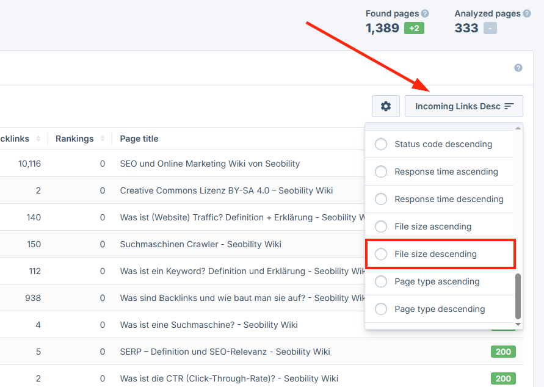This screenshot has height=387, width=544.
Task: Open the Incoming Links Desc sort dropdown
Action: point(463,106)
